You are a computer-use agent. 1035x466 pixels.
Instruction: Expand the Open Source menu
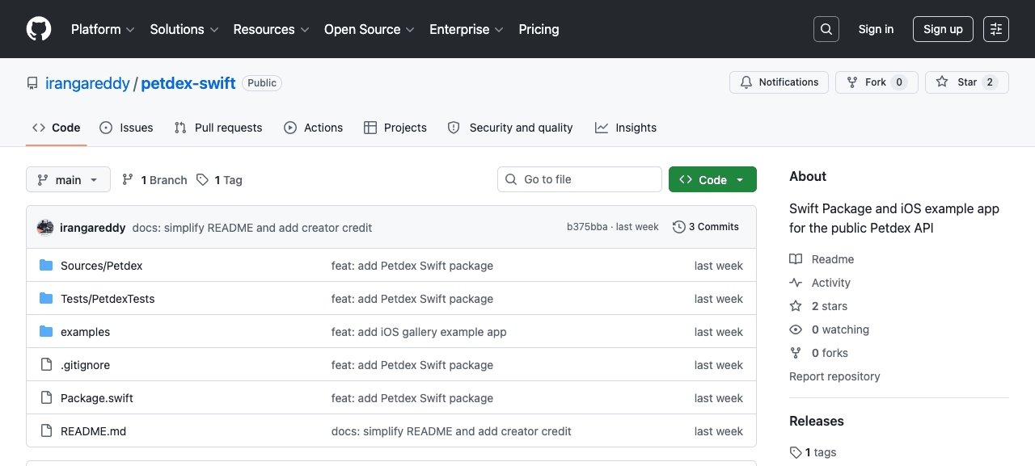(369, 29)
